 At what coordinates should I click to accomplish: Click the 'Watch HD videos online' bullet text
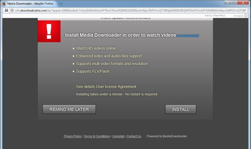96,48
